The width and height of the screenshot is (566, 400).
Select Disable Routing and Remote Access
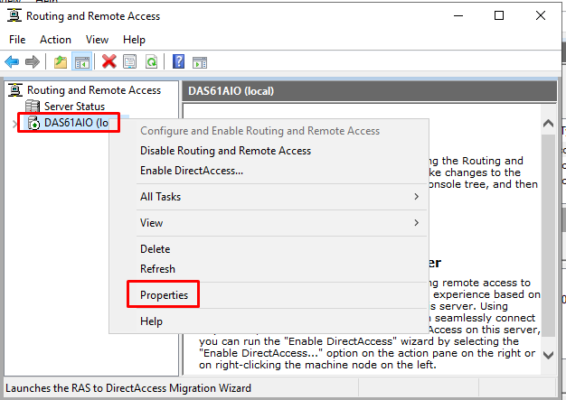point(225,151)
